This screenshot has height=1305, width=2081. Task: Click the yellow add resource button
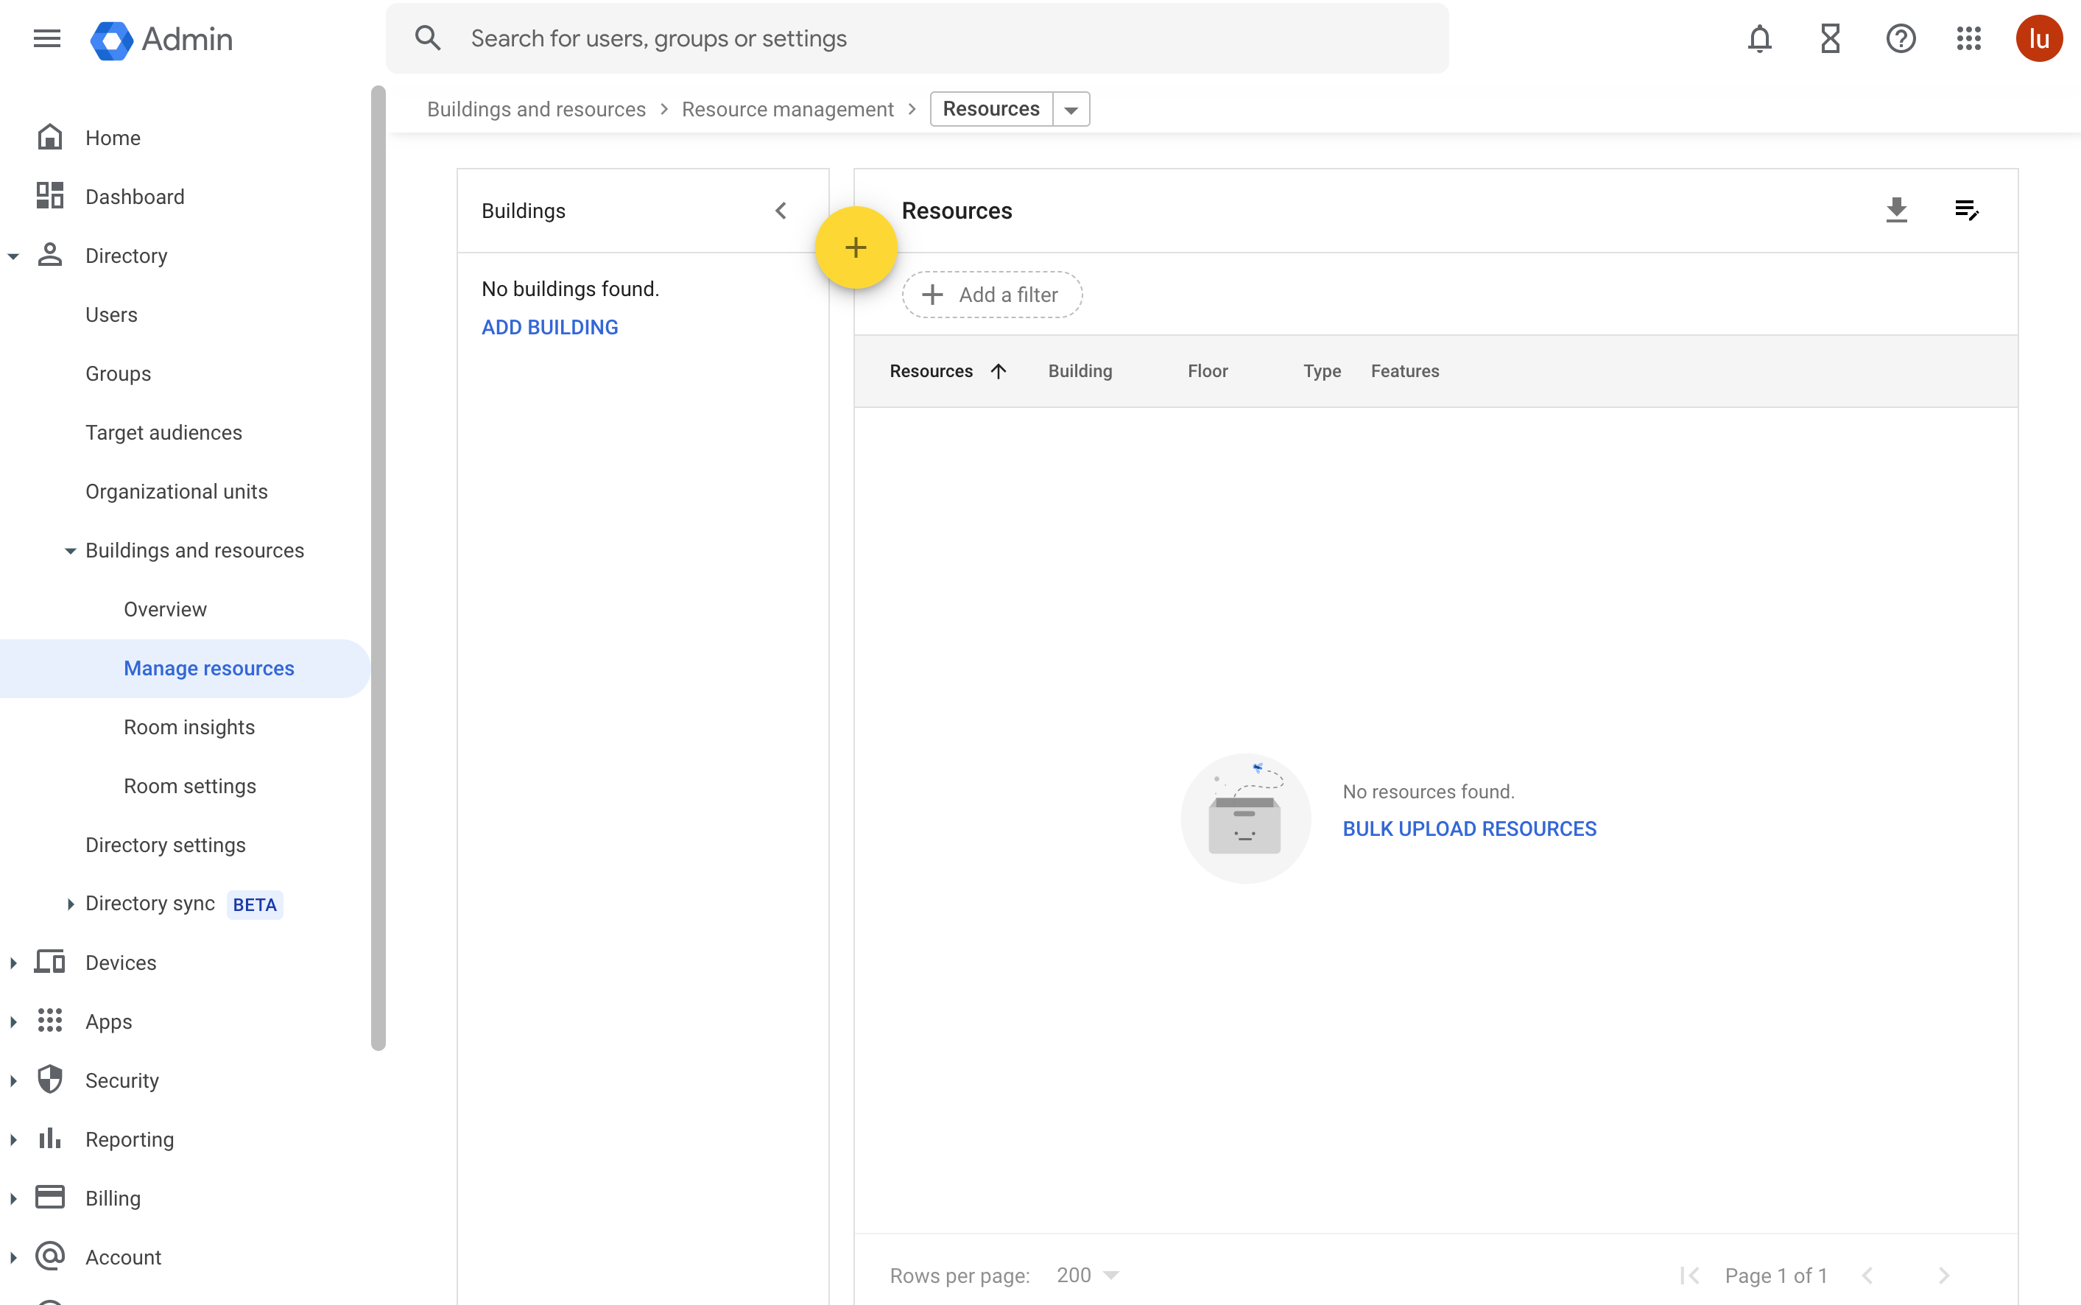pyautogui.click(x=855, y=249)
